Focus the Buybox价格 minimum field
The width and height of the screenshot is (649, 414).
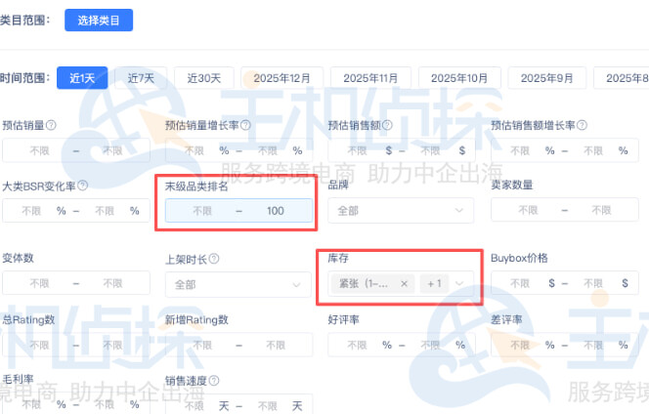tap(520, 283)
